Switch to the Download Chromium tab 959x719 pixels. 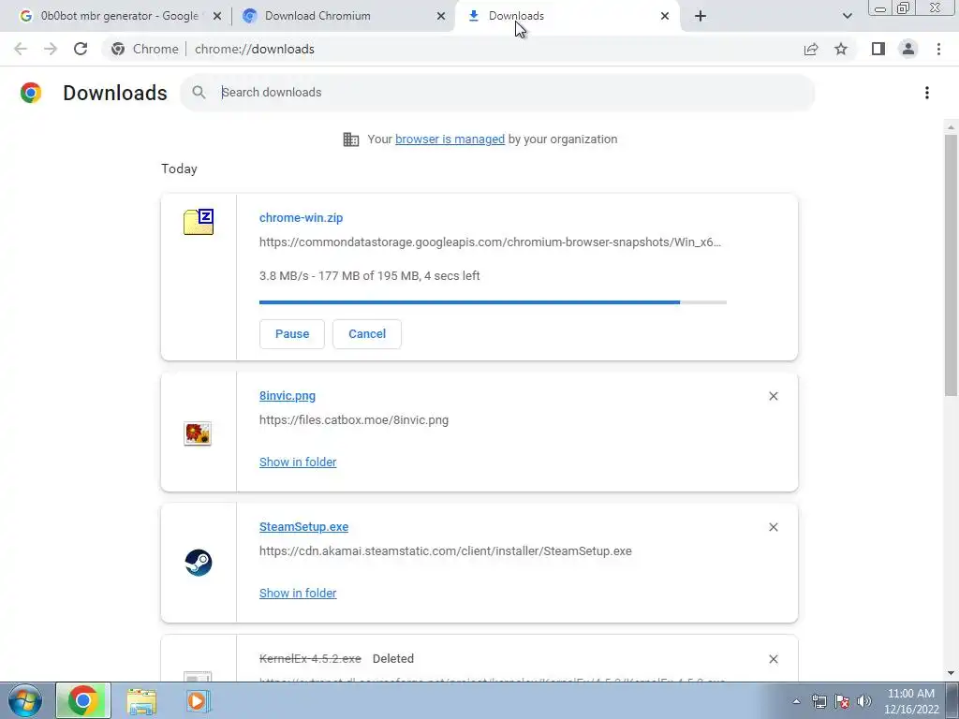pyautogui.click(x=343, y=16)
